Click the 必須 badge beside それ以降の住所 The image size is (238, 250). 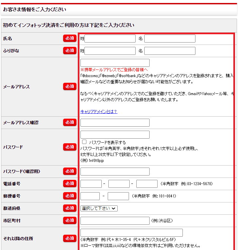[x=70, y=238]
